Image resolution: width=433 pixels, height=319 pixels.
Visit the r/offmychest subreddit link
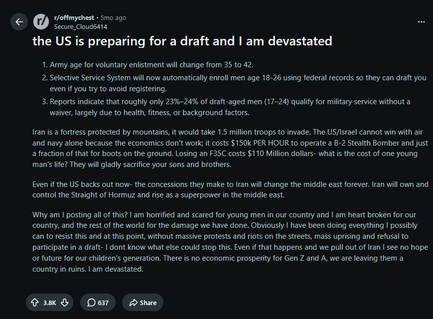(x=74, y=17)
